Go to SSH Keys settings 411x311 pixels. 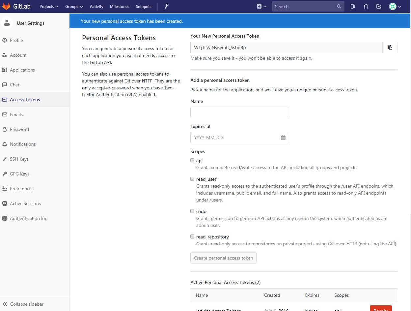(x=19, y=159)
